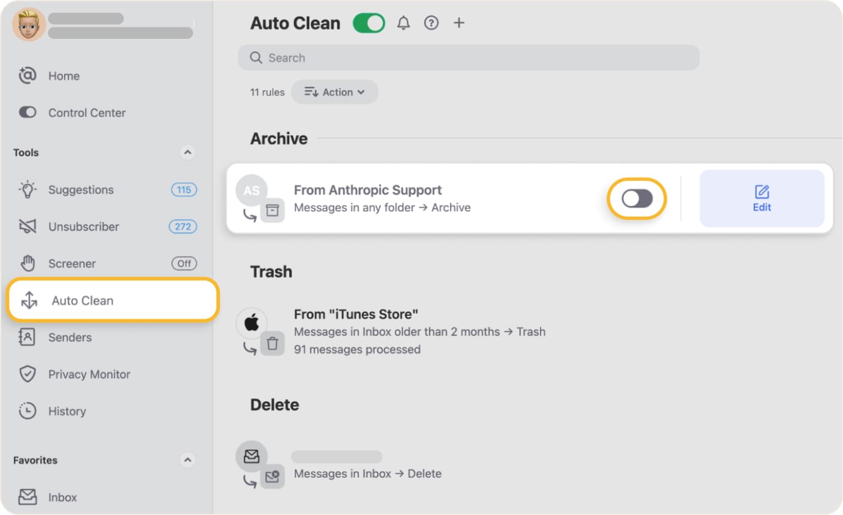Image resolution: width=843 pixels, height=515 pixels.
Task: Enable the From Anthropic Support archive rule
Action: point(637,199)
